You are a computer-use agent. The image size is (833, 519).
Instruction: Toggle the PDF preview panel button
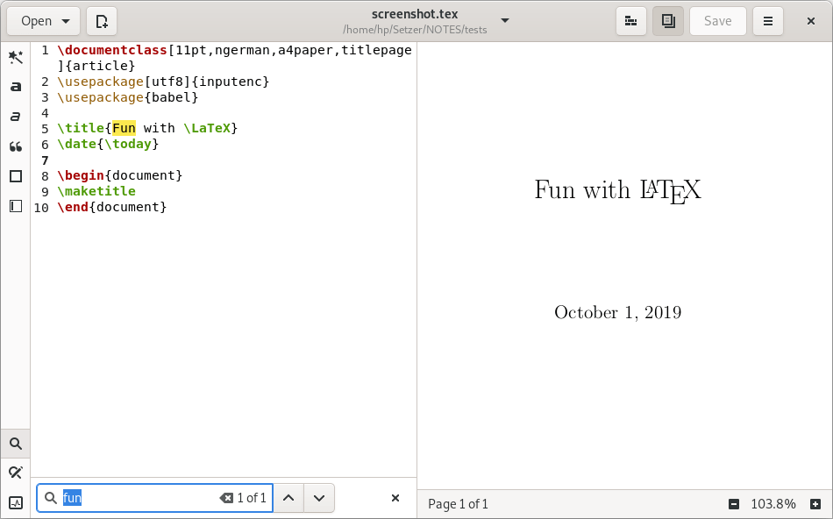click(x=668, y=21)
